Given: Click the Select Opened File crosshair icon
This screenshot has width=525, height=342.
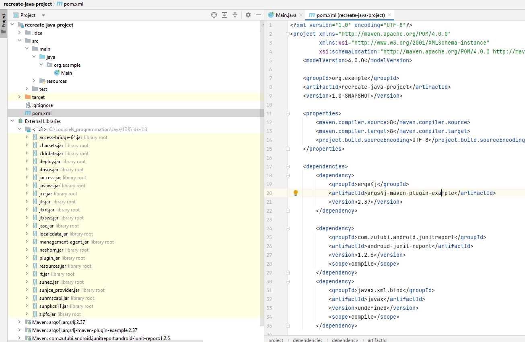Looking at the screenshot, I should (214, 15).
